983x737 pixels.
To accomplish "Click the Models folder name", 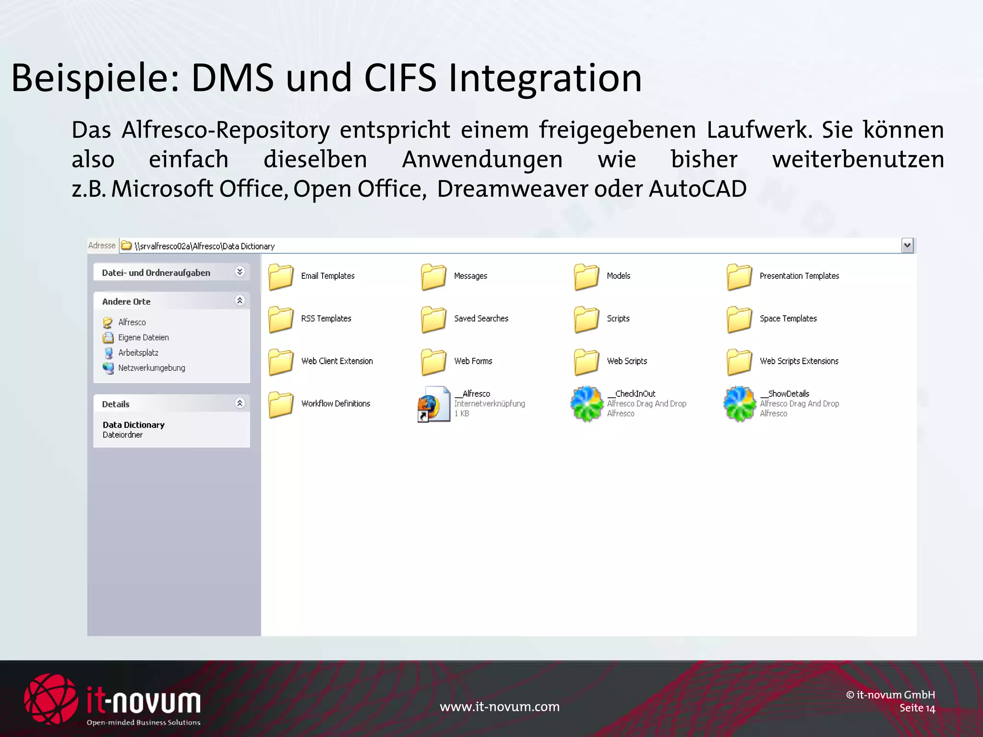I will click(618, 276).
